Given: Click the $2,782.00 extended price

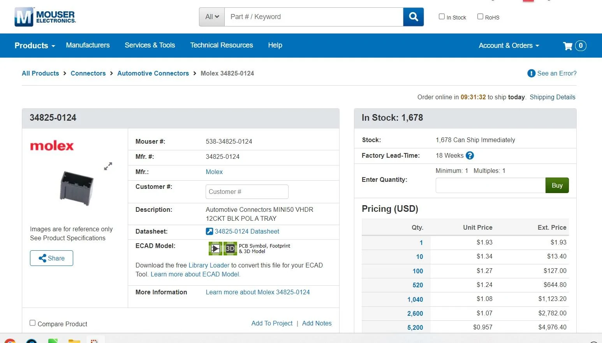Looking at the screenshot, I should 553,313.
